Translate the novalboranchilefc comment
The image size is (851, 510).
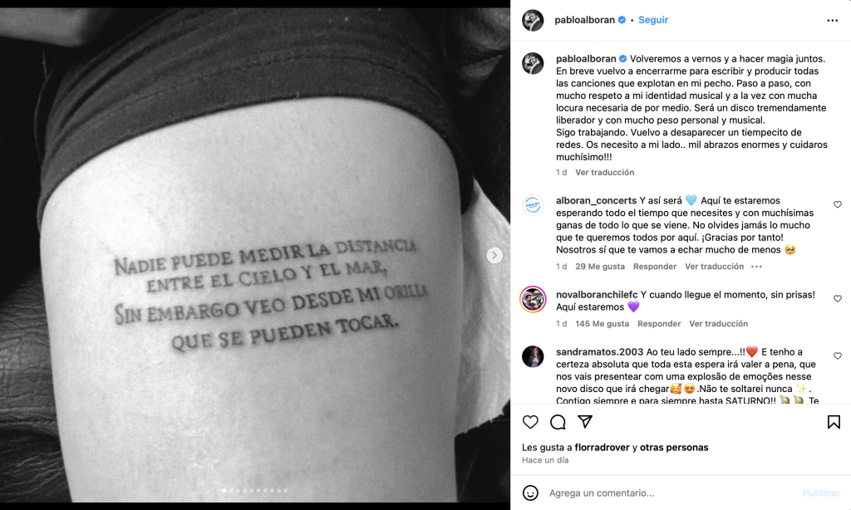click(719, 323)
